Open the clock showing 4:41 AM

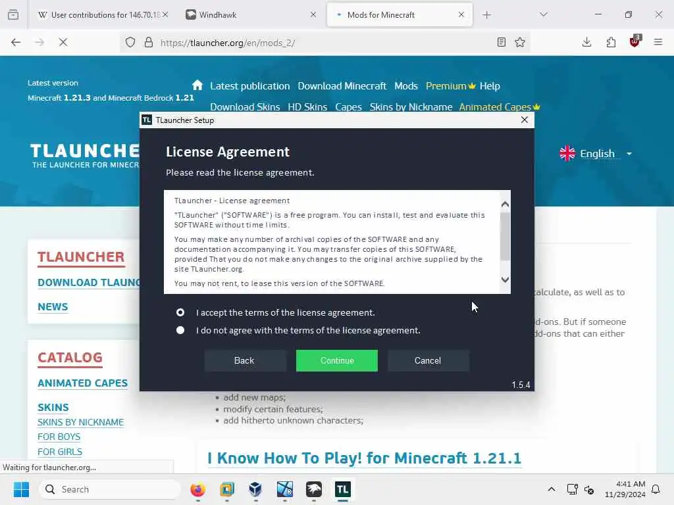pyautogui.click(x=625, y=489)
